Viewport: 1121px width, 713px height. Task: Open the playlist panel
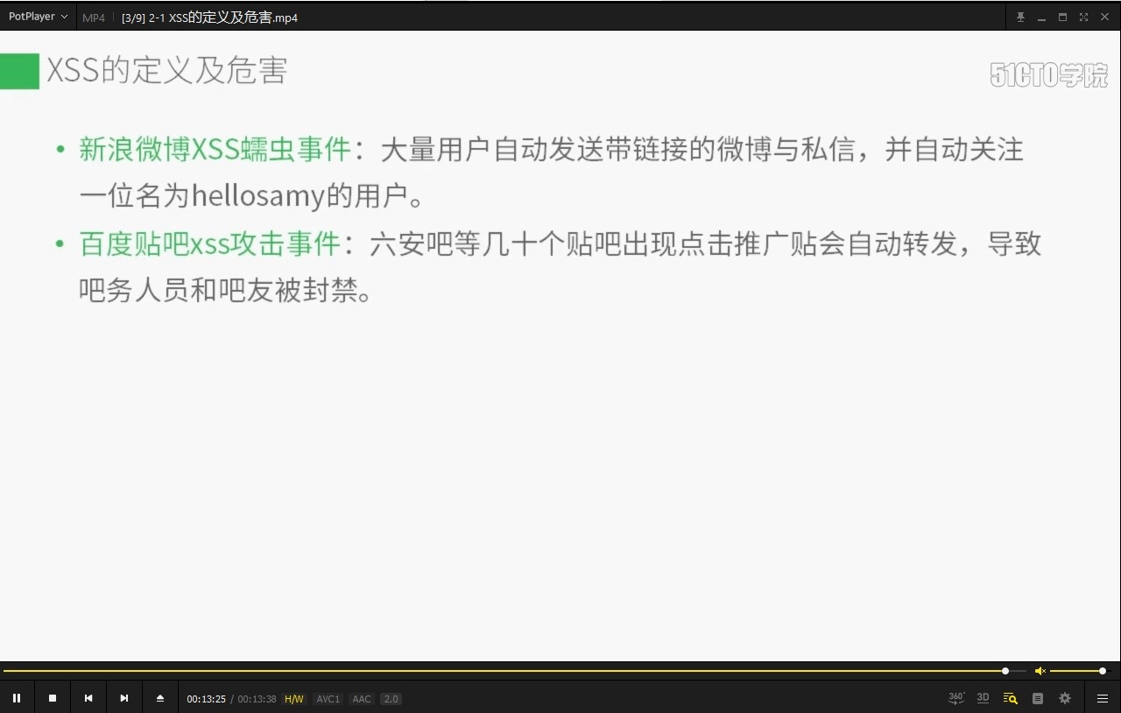(1102, 698)
